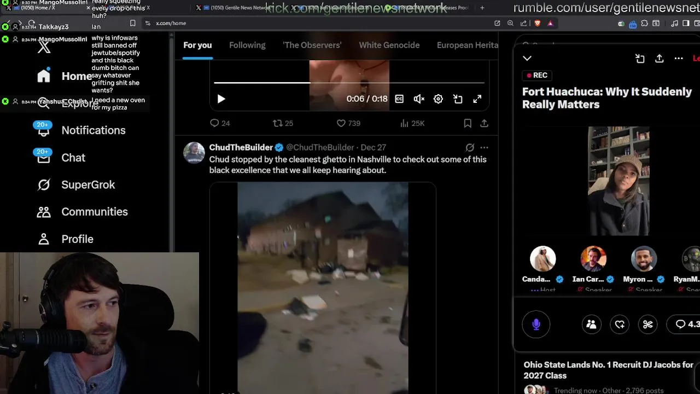The image size is (700, 394).
Task: Click the browser share page icon
Action: point(523,23)
